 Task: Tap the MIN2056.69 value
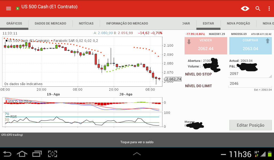[239, 34]
